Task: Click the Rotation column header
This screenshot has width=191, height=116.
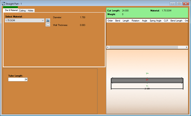Action: [x=136, y=21]
